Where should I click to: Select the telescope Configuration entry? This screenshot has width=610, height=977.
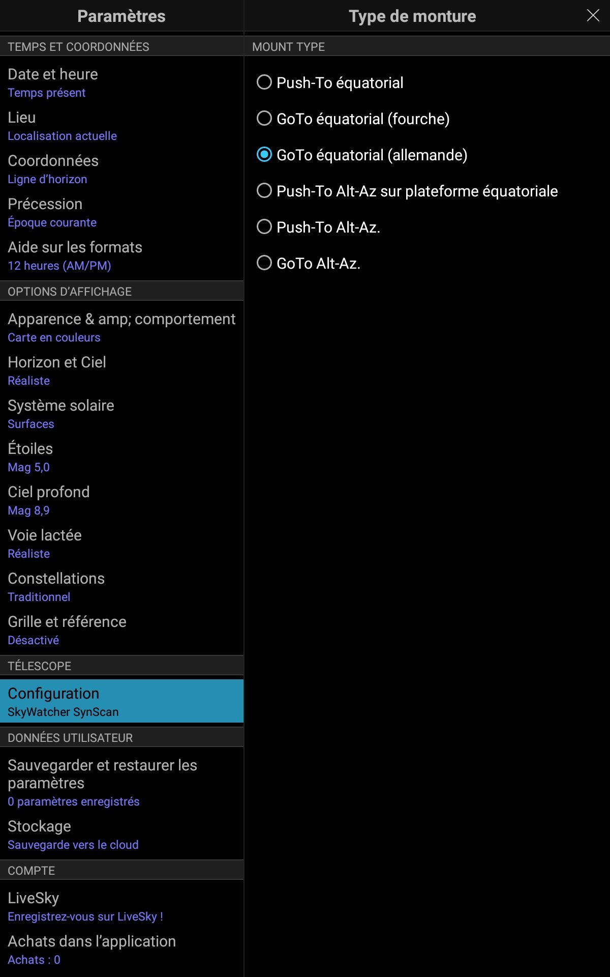[x=122, y=701]
